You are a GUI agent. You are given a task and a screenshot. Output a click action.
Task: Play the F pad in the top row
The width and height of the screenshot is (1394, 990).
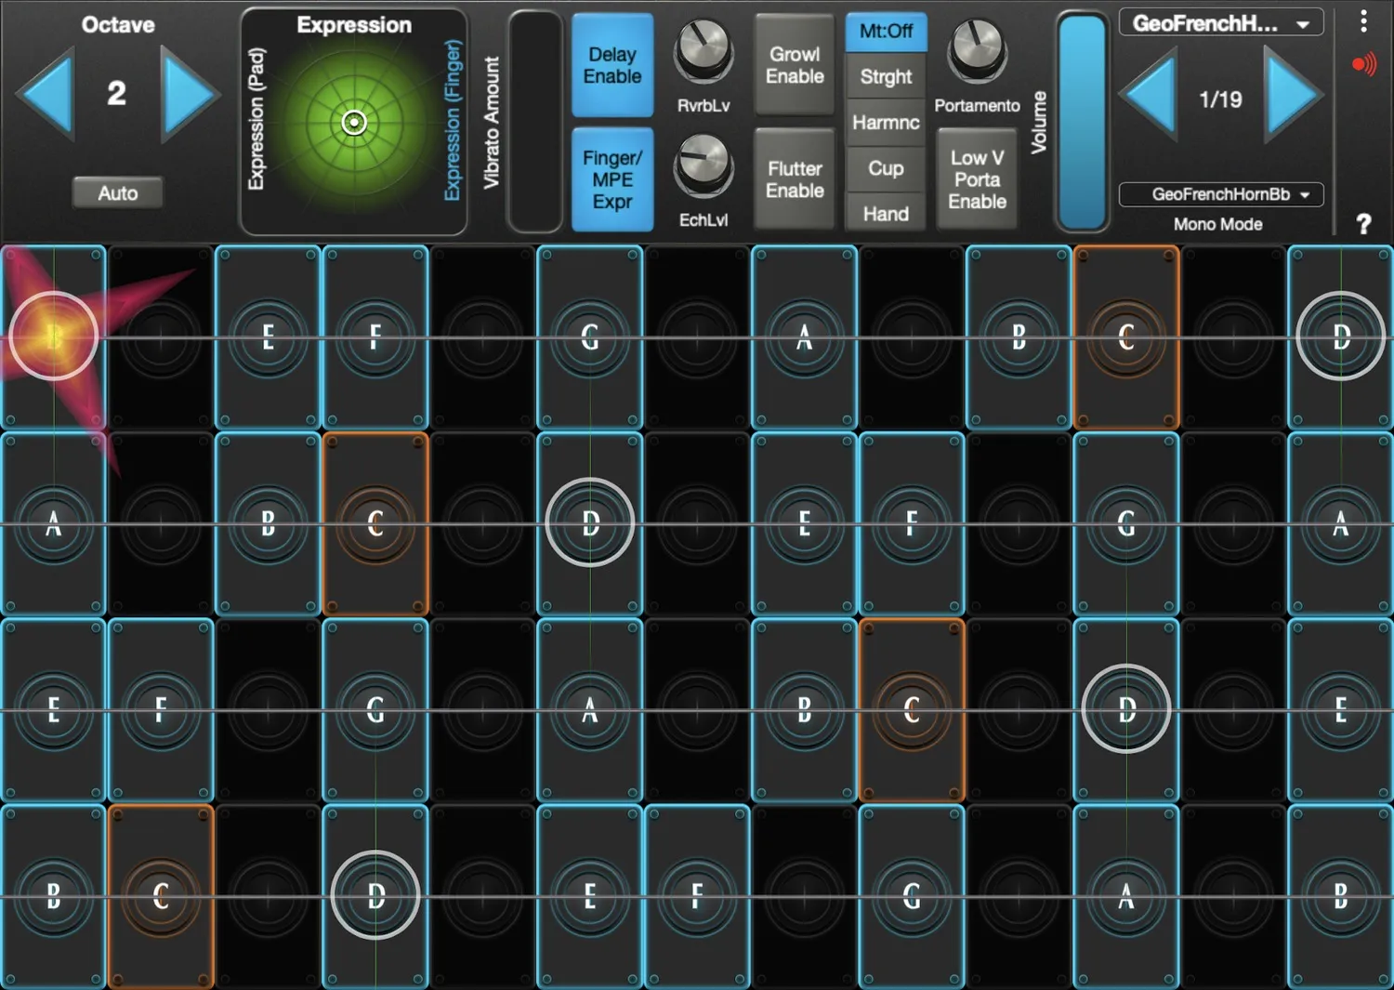(x=375, y=337)
